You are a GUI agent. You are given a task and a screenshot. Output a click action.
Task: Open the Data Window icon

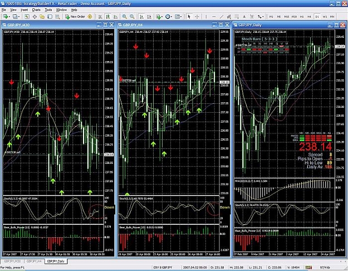click(x=35, y=17)
